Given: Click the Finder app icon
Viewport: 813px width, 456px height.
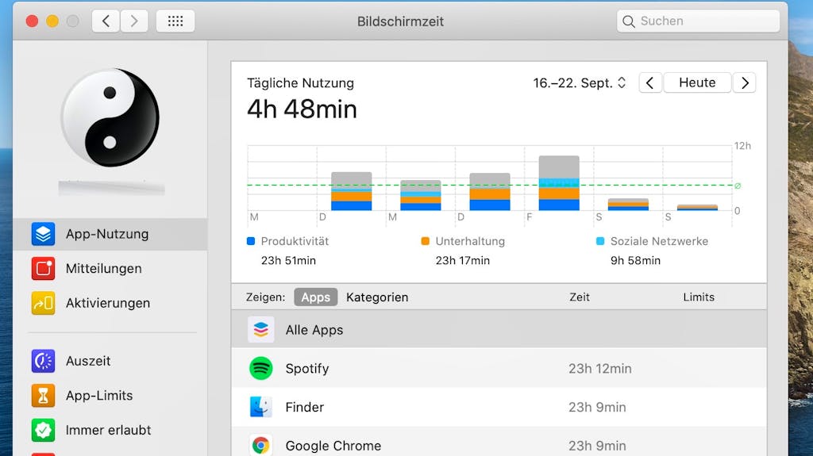Looking at the screenshot, I should pos(260,407).
